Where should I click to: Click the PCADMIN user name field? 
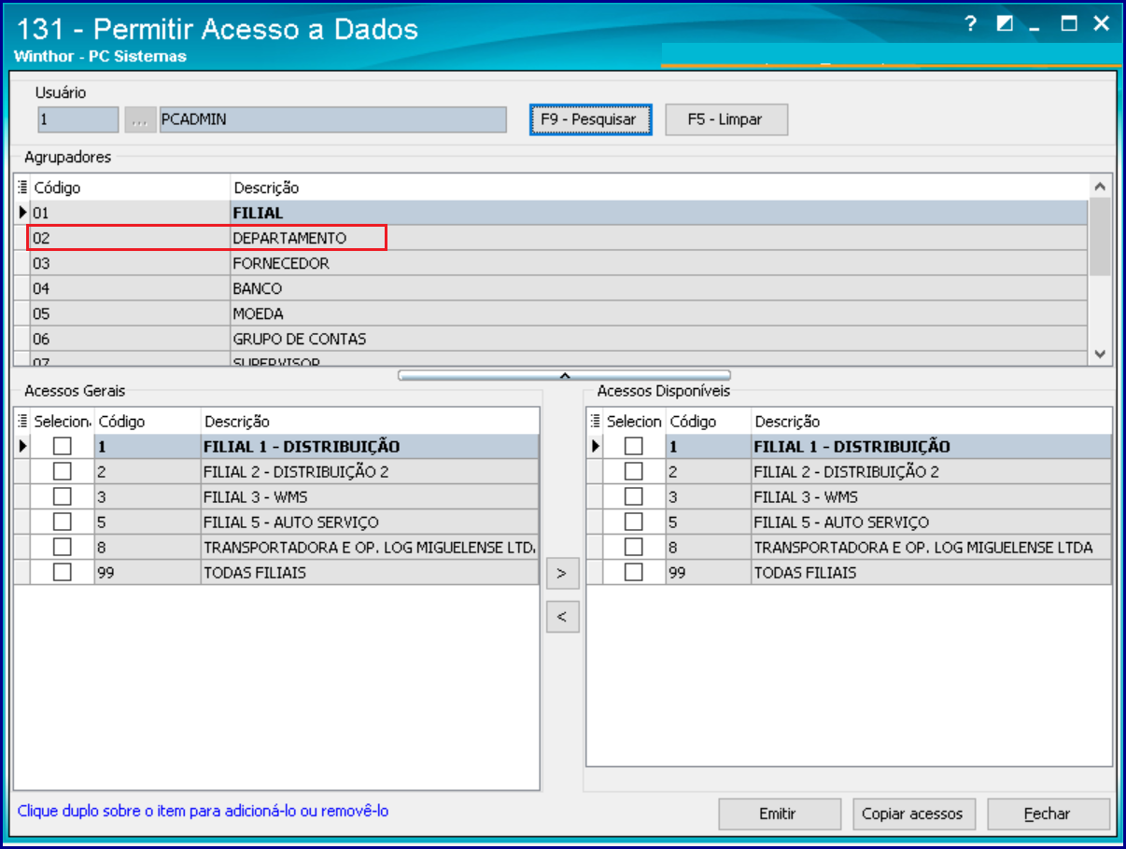click(x=332, y=119)
